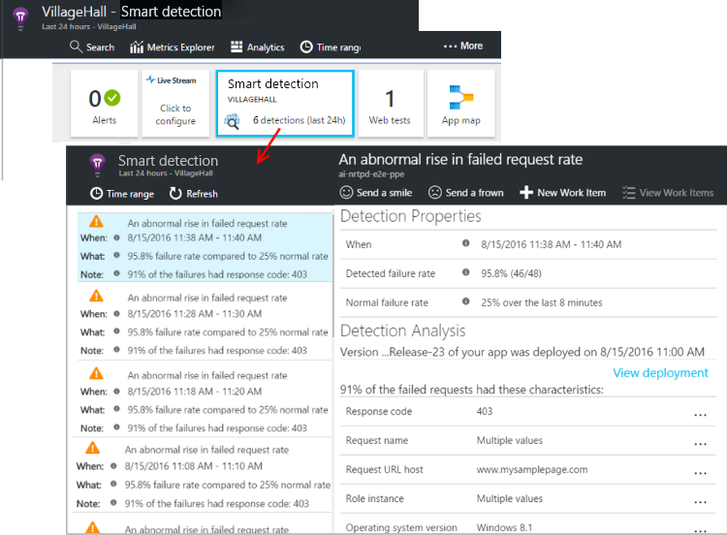Click the Response code value 403
This screenshot has width=727, height=535.
pyautogui.click(x=485, y=411)
